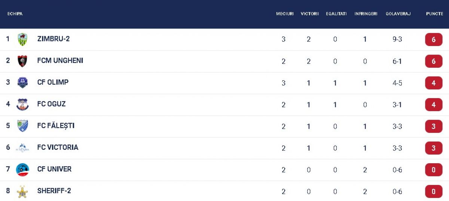Click the ECHIPA column header
The image size is (449, 201).
tap(15, 14)
